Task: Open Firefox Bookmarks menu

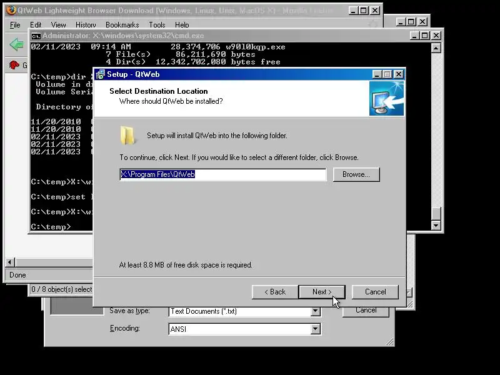Action: (122, 25)
